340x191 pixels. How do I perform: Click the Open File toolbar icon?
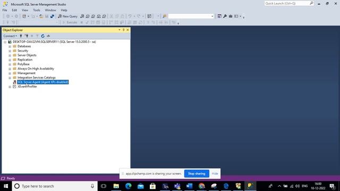tap(41, 16)
